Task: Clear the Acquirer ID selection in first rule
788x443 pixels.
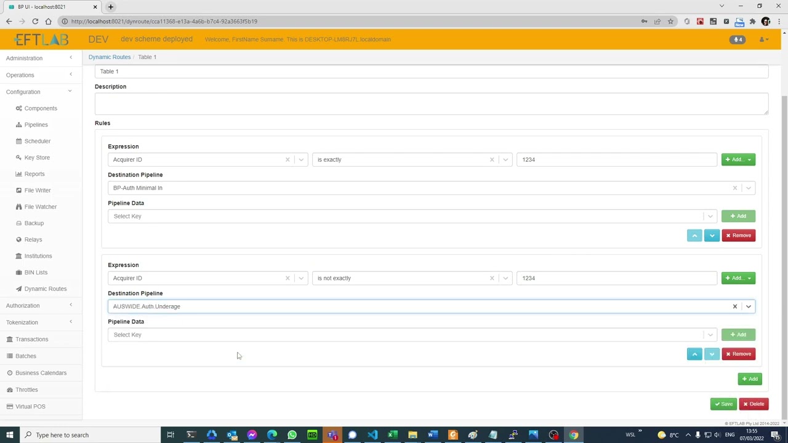Action: [287, 159]
